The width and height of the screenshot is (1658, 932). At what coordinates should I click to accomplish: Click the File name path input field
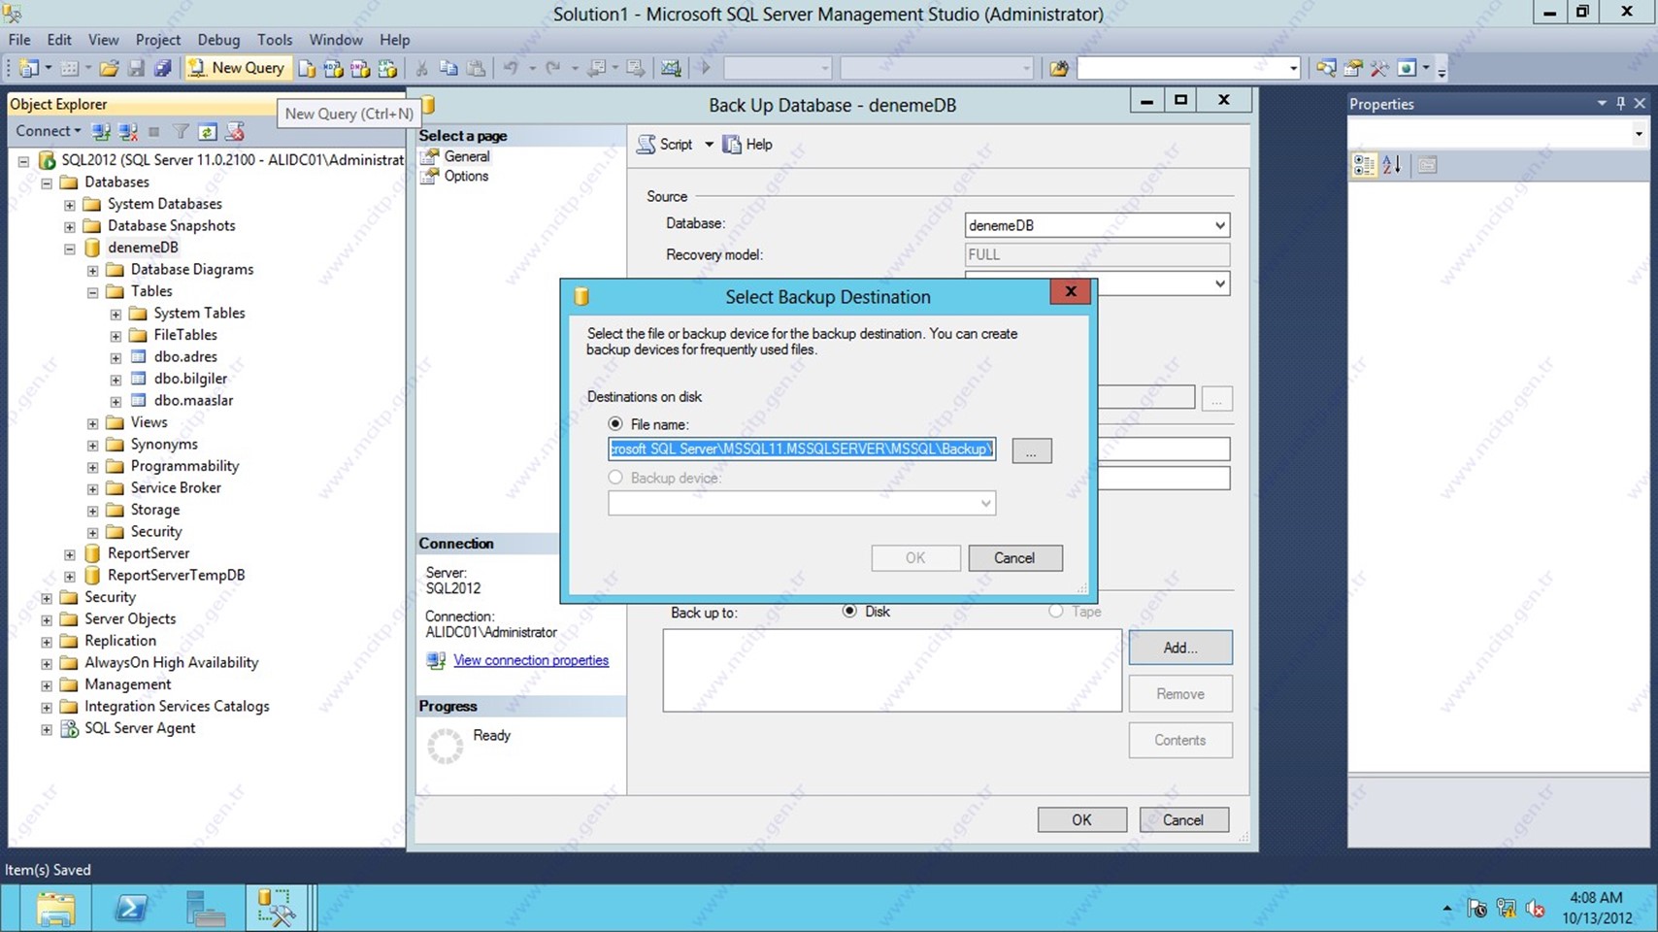802,449
